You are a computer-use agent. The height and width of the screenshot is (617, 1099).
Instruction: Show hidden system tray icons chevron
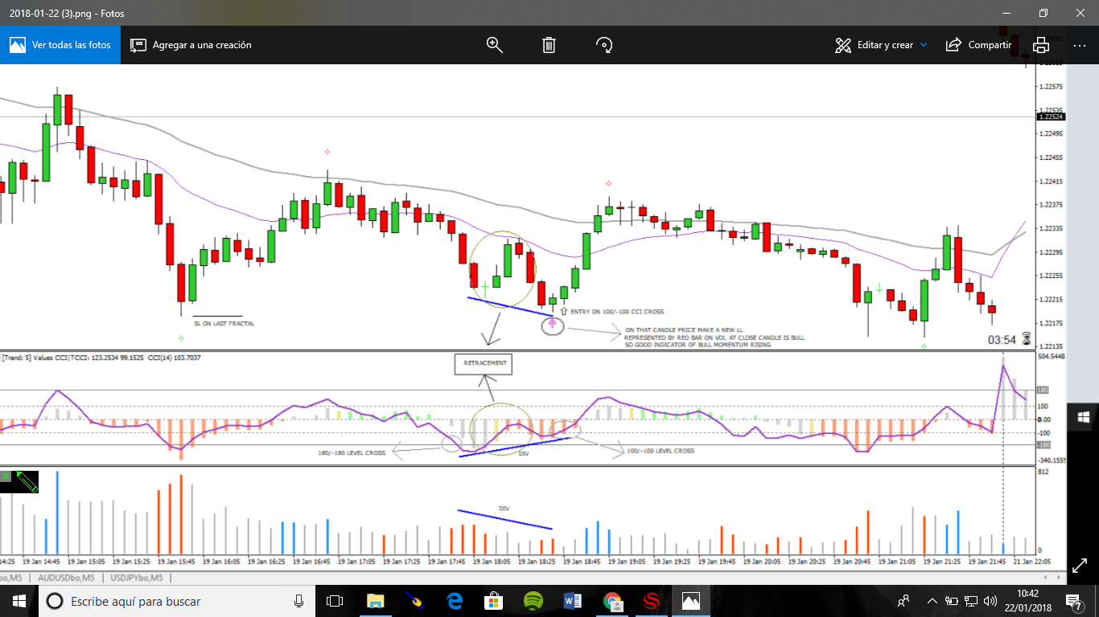click(932, 600)
